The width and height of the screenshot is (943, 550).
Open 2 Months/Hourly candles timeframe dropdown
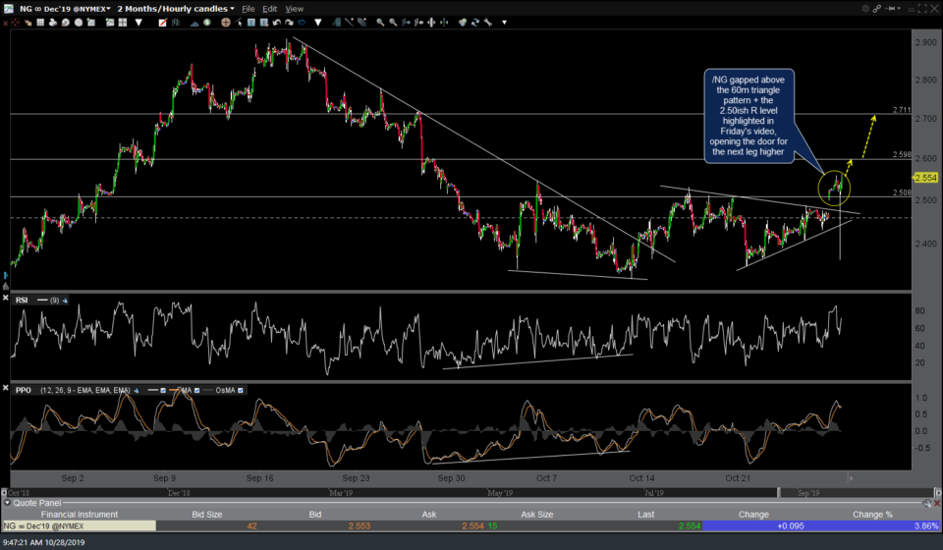point(176,9)
